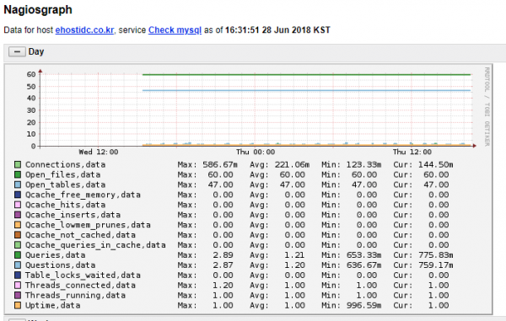Click the blue Open_tables line in graph

point(307,90)
